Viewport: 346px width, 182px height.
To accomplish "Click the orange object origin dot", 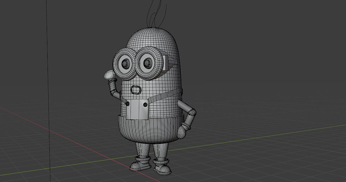I will pos(153,116).
